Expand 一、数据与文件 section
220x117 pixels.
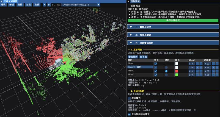click(x=173, y=27)
